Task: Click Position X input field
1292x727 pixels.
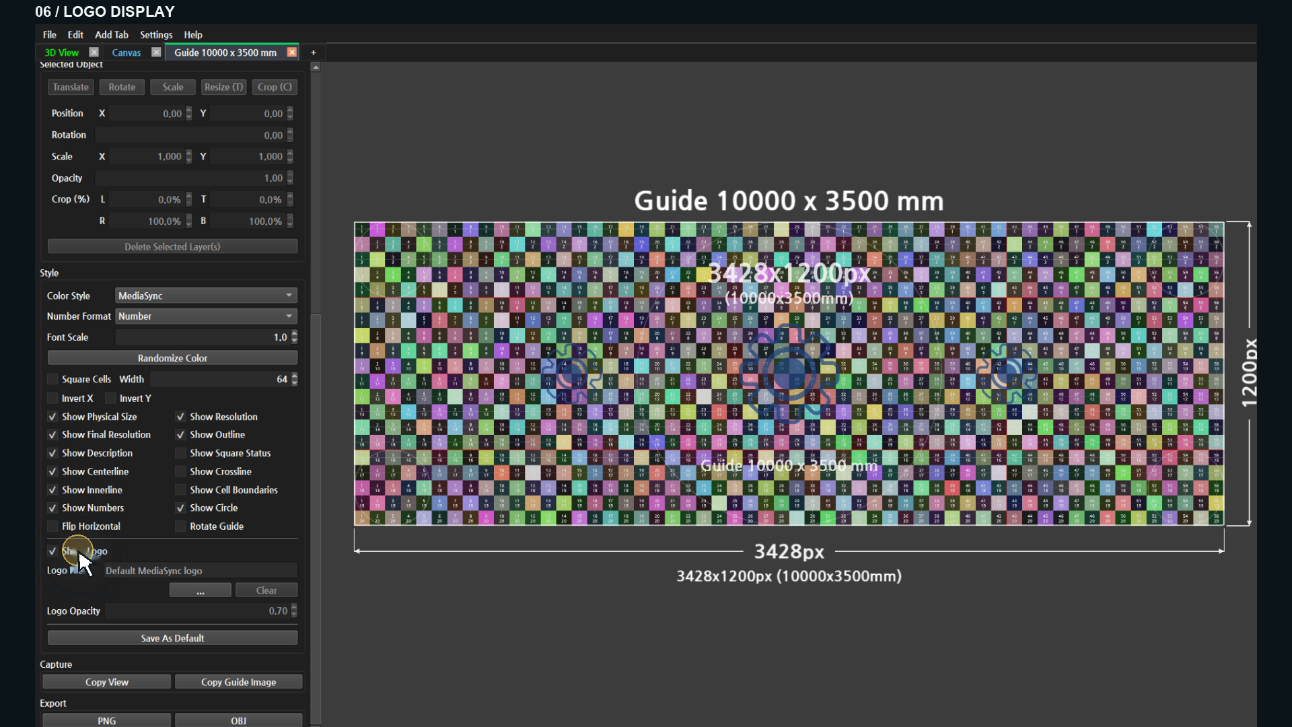Action: 147,114
